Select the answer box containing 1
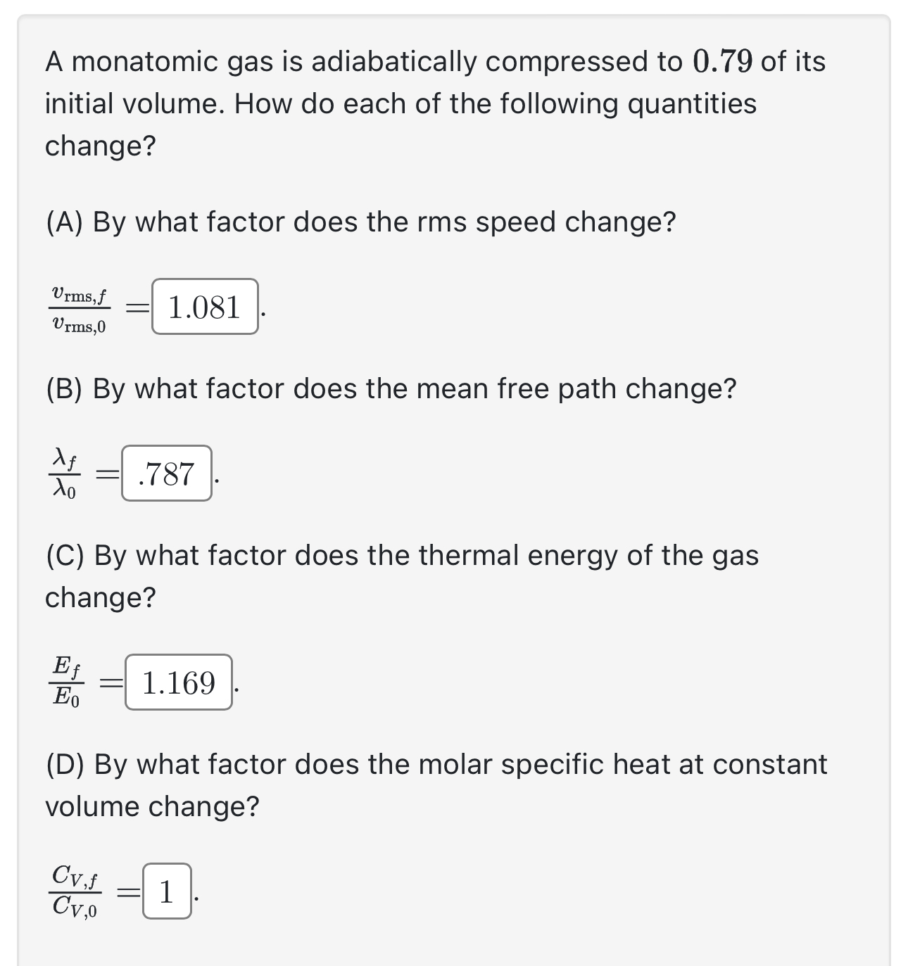Image resolution: width=908 pixels, height=966 pixels. tap(168, 894)
